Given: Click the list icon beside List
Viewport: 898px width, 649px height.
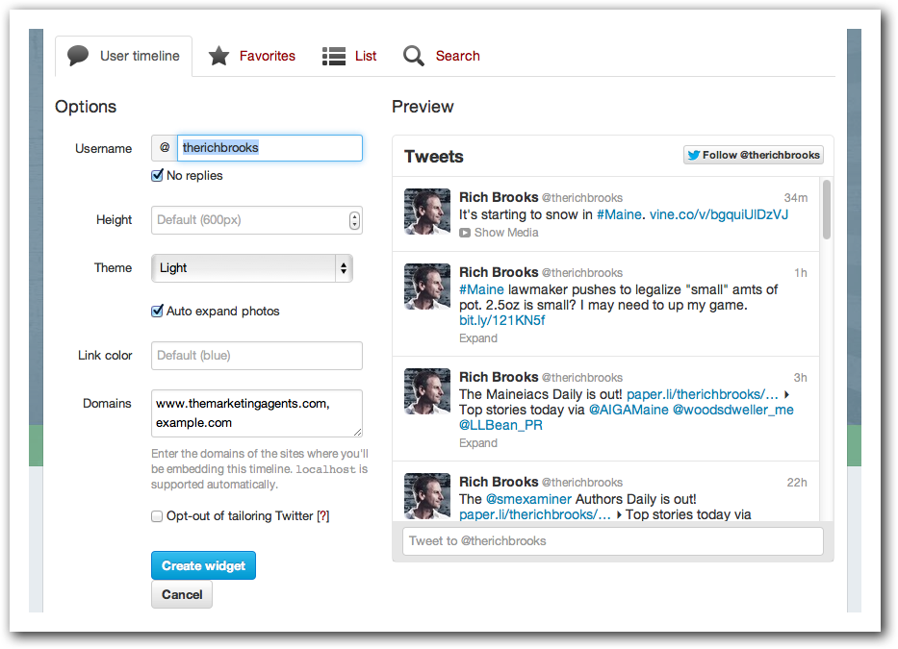Looking at the screenshot, I should pyautogui.click(x=334, y=56).
